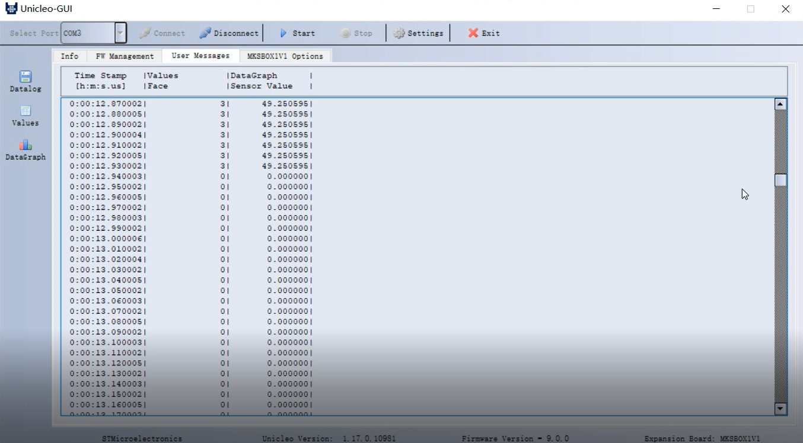Click the Firmware Version status text
The image size is (803, 443).
click(x=515, y=439)
